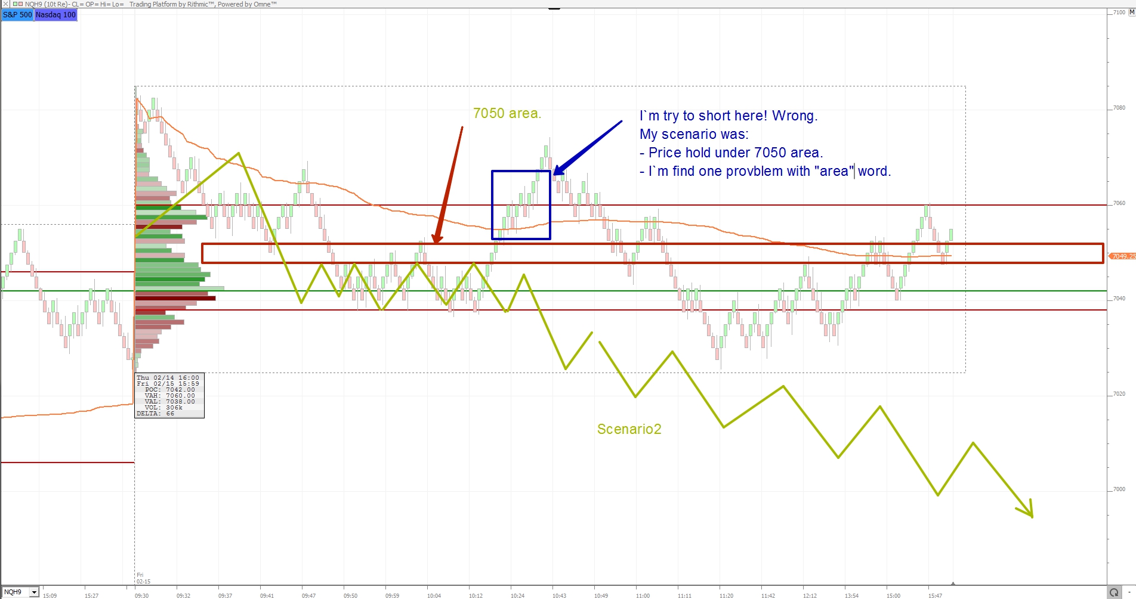Click the magnifier icon at bottom right
This screenshot has height=599, width=1136.
1114,592
